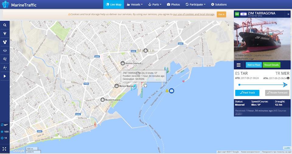Click the Israel flag icon
This screenshot has width=292, height=154.
[x=243, y=14]
